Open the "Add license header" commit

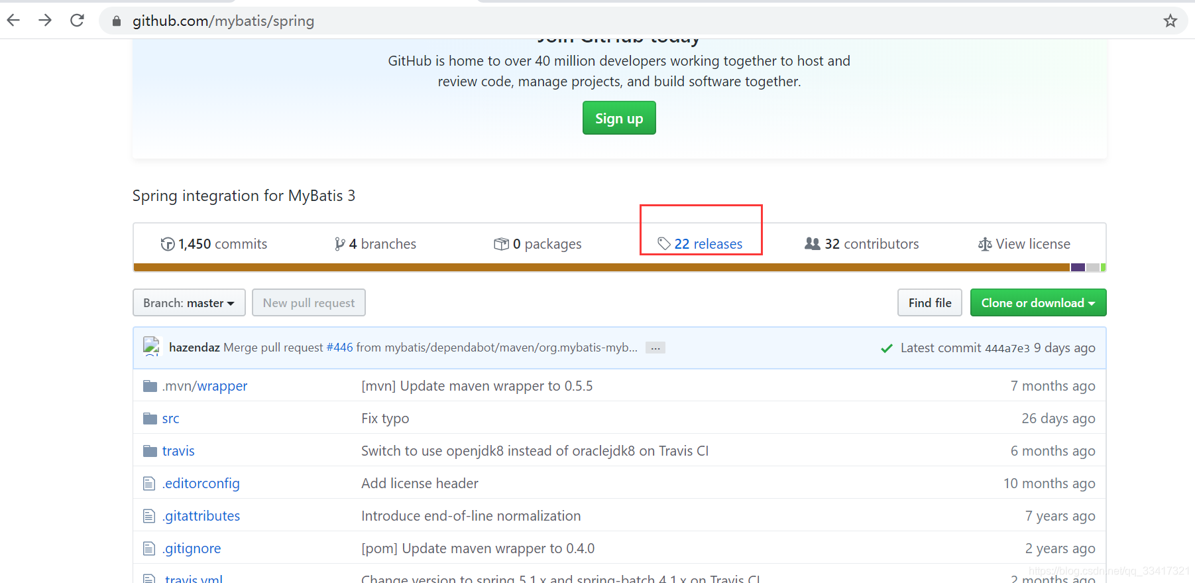pos(420,484)
